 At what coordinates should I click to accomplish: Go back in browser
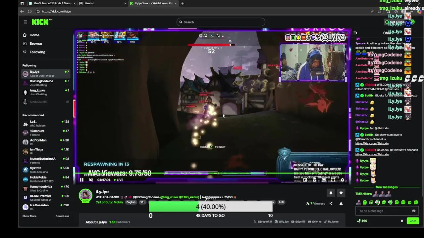click(x=22, y=11)
